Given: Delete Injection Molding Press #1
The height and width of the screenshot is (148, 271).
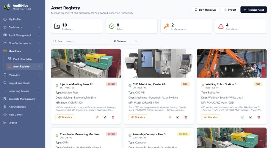Looking at the screenshot, I should tap(113, 117).
